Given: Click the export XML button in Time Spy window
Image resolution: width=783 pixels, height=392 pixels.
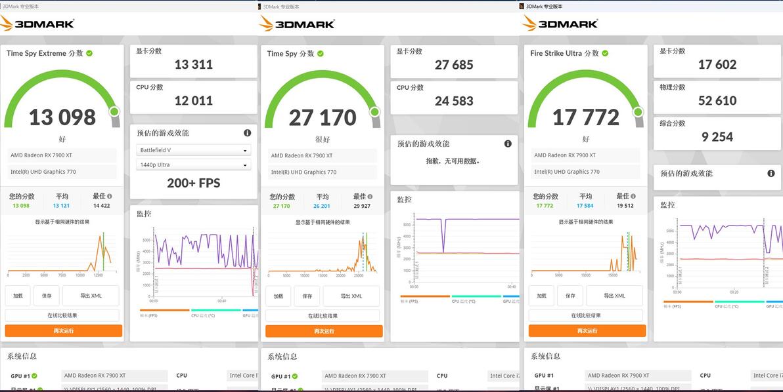Looking at the screenshot, I should [351, 296].
